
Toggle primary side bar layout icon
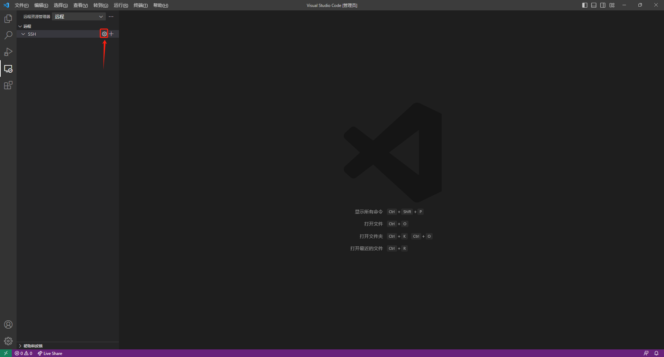click(x=585, y=5)
